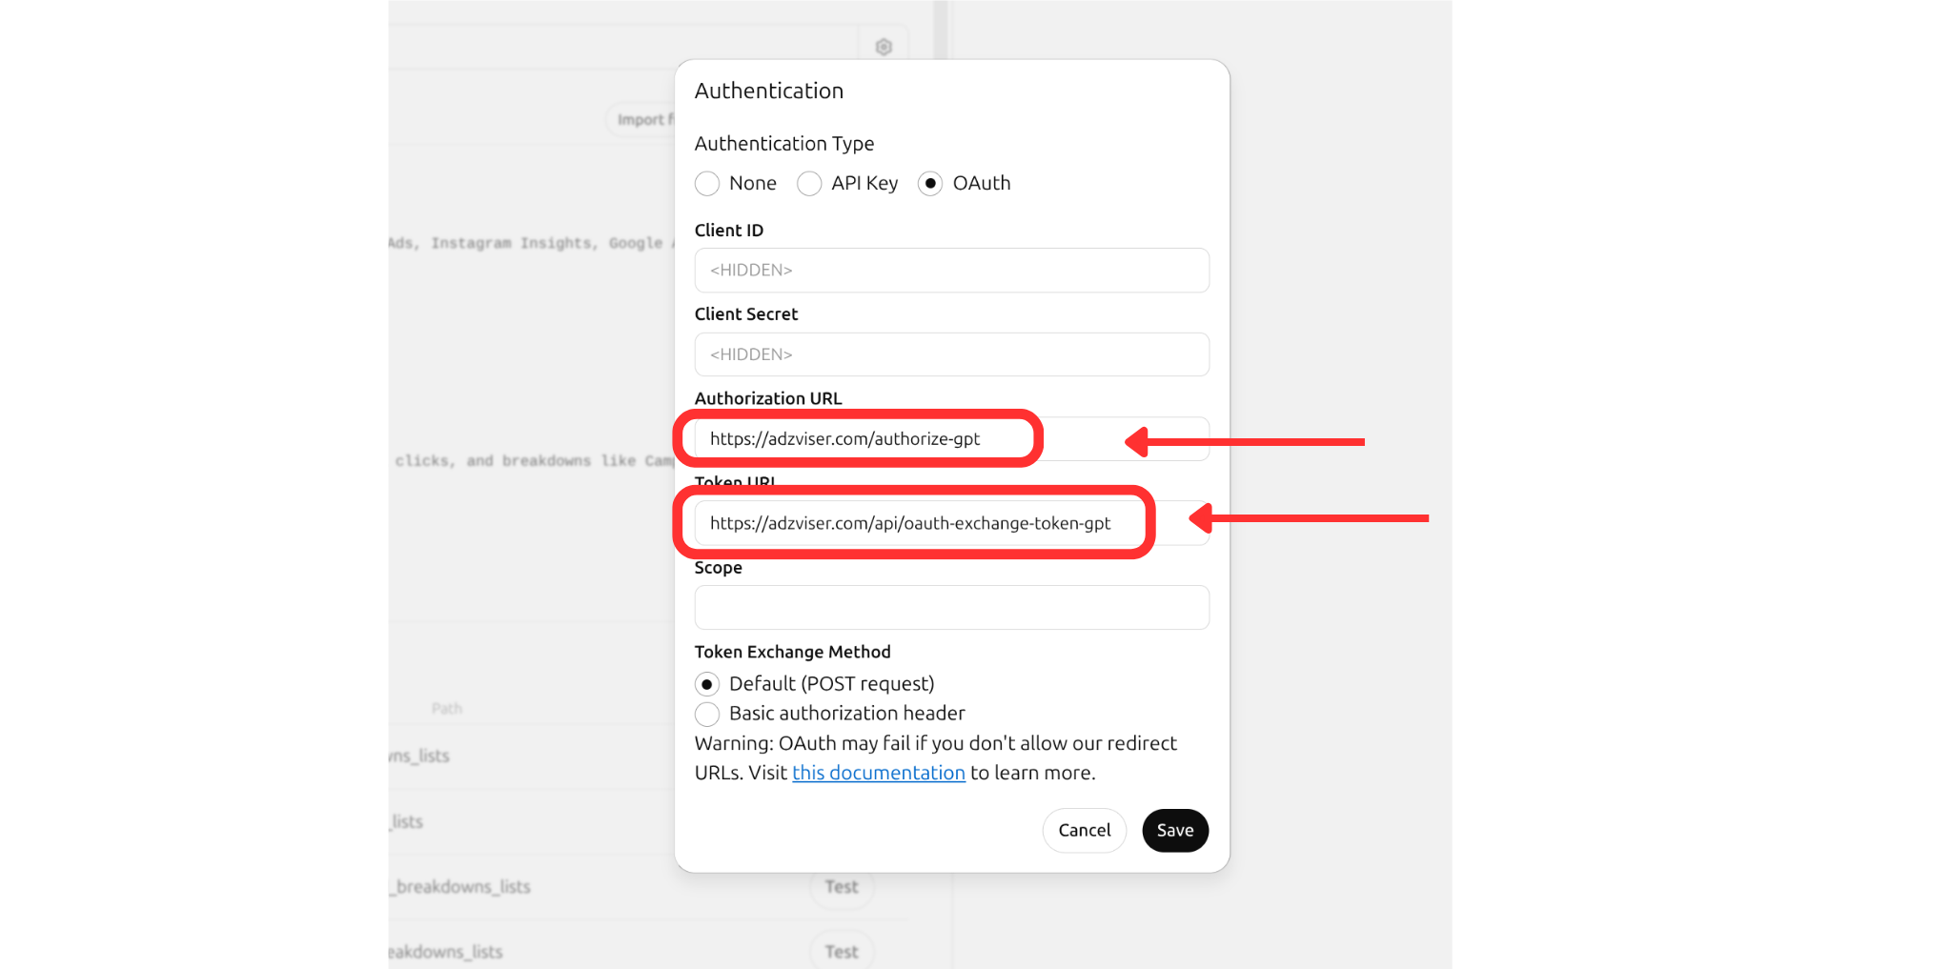The width and height of the screenshot is (1952, 969).
Task: Open the 'this documentation' link
Action: tap(879, 773)
